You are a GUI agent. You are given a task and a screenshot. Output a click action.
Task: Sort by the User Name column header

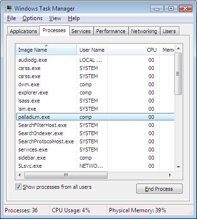tap(92, 50)
